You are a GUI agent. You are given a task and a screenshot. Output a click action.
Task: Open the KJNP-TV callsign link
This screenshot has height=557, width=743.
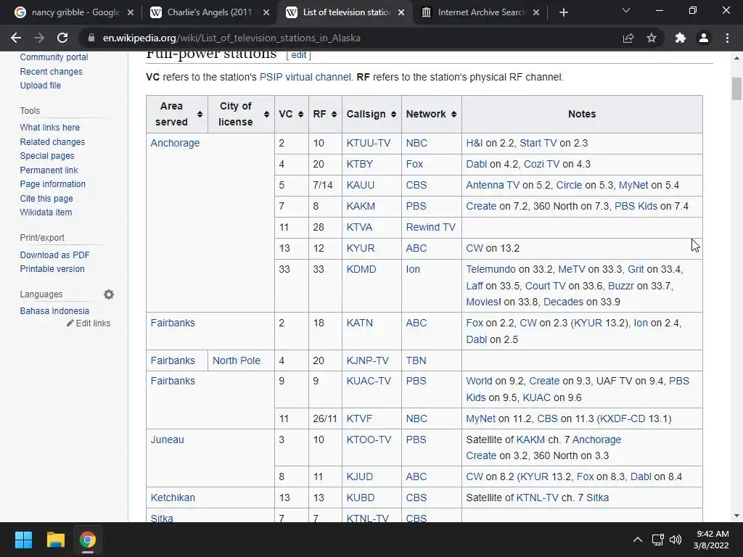point(367,360)
